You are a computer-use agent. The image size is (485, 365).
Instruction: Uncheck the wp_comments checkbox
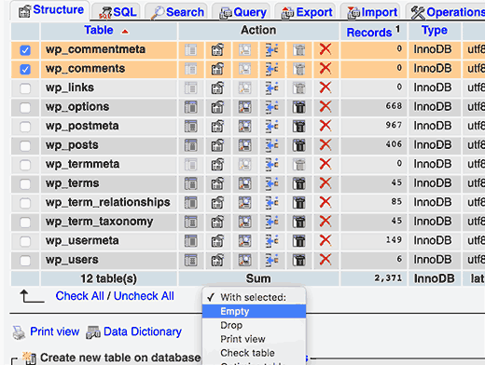tap(25, 69)
